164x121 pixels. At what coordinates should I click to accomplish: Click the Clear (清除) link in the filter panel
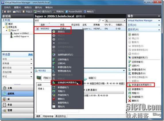click(30, 54)
